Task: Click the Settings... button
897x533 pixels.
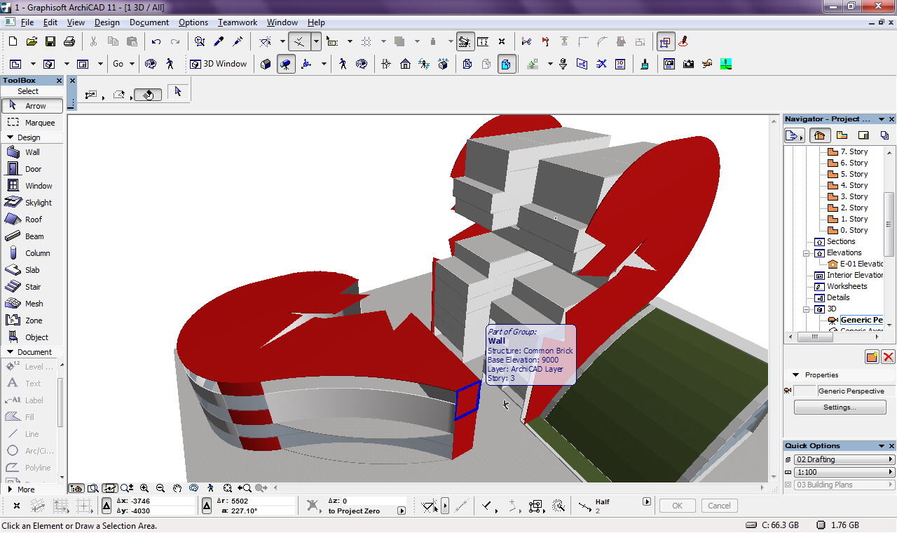Action: pyautogui.click(x=839, y=407)
